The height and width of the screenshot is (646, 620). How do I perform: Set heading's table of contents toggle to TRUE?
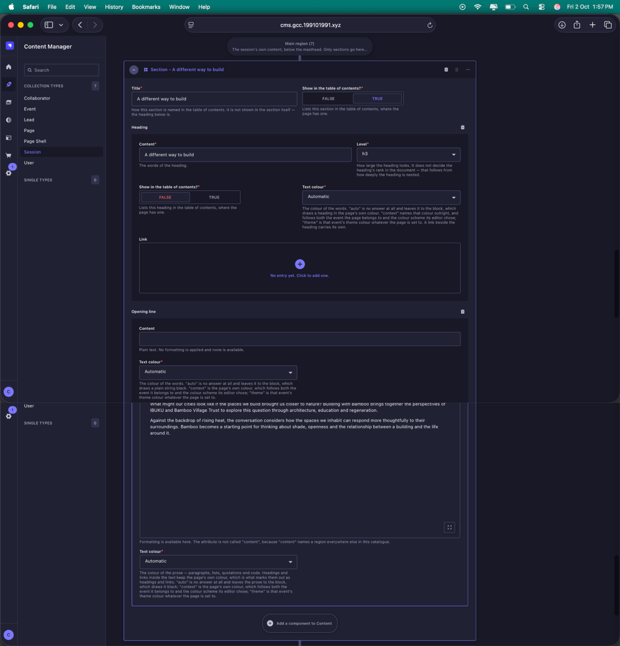[x=214, y=197]
